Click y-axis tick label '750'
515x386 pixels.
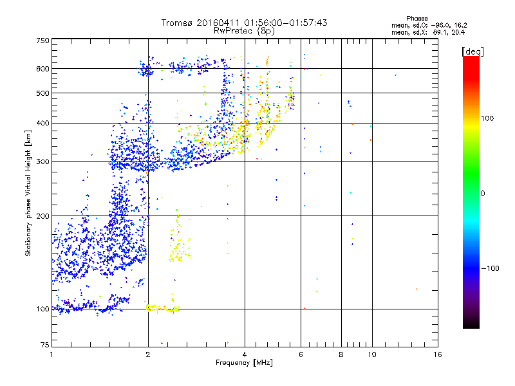(42, 41)
